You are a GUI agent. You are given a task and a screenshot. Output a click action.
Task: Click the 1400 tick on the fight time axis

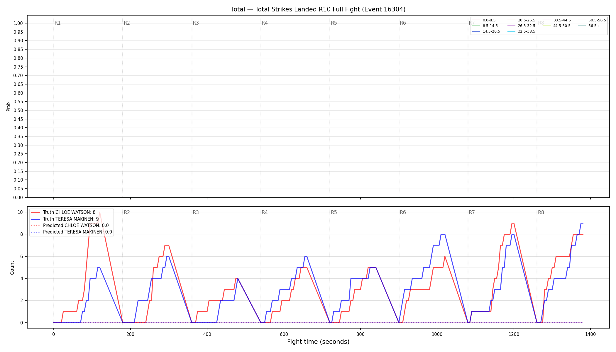click(590, 334)
